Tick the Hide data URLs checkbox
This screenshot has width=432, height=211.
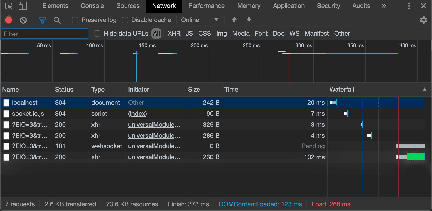[97, 34]
